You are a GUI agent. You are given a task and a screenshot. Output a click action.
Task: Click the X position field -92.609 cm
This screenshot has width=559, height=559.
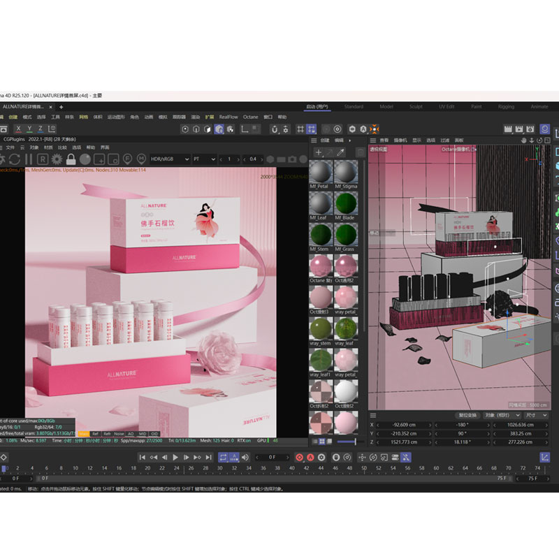(404, 425)
